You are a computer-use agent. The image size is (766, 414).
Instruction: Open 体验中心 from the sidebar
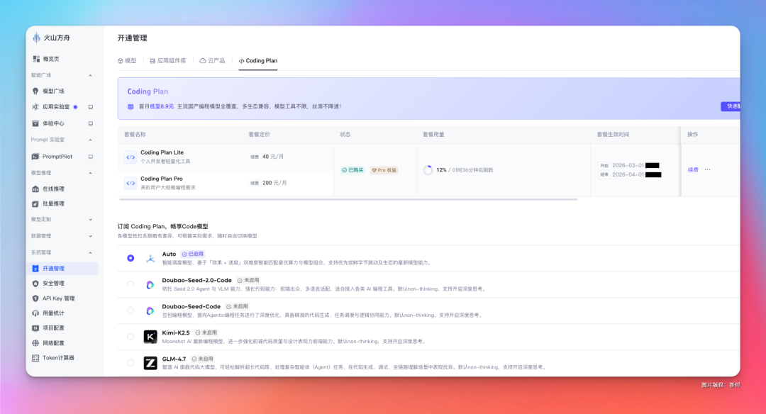point(35,123)
